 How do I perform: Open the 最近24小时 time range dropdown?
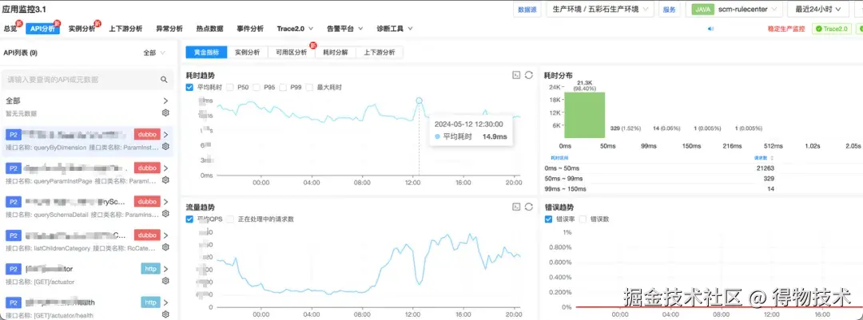(817, 10)
